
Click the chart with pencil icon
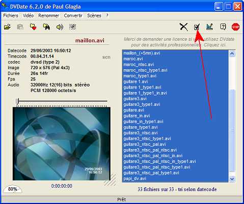coord(209,27)
